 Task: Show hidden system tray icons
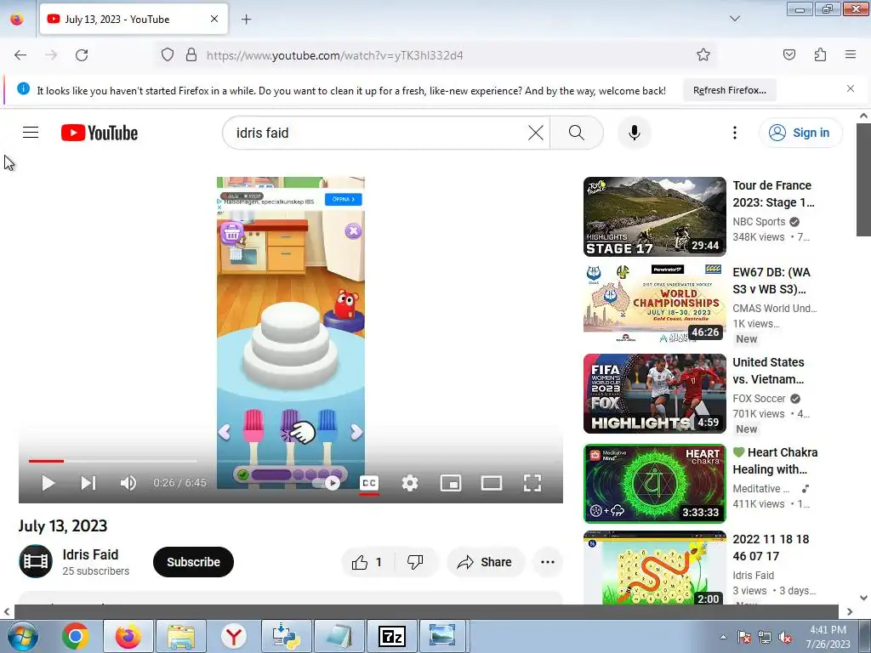pyautogui.click(x=723, y=637)
